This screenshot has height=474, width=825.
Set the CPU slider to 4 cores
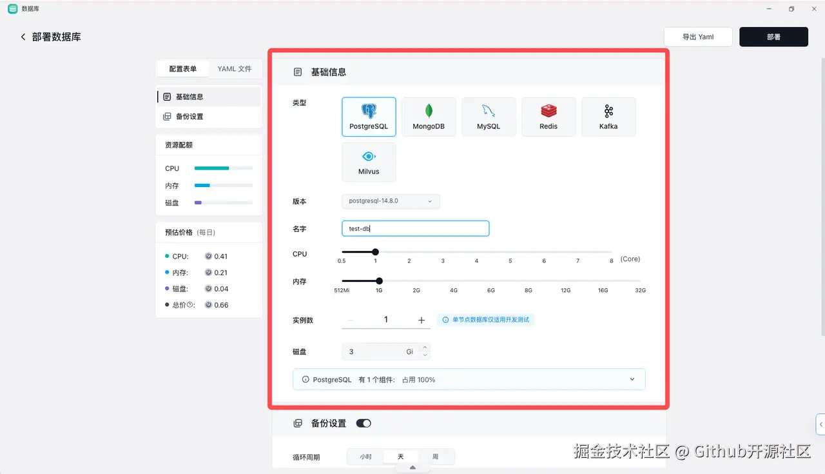pyautogui.click(x=476, y=252)
